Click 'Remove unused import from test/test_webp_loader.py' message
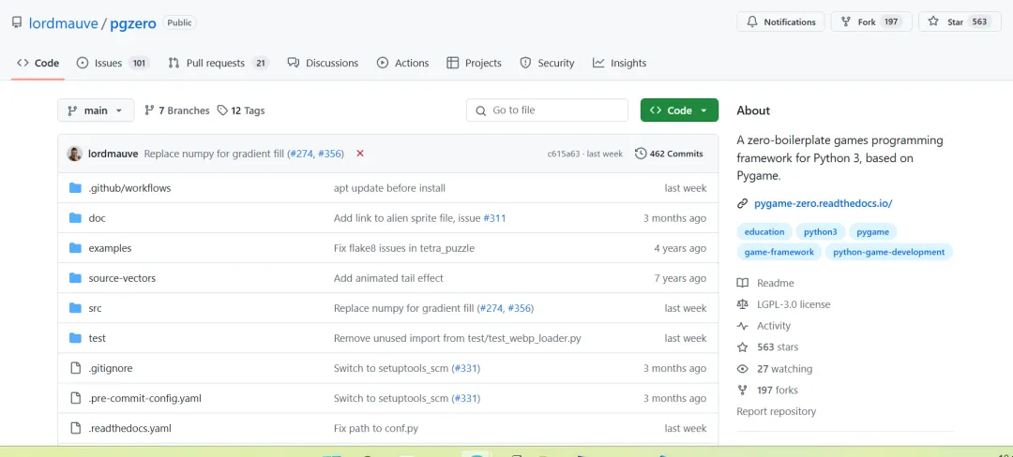Viewport: 1013px width, 457px height. pyautogui.click(x=458, y=338)
